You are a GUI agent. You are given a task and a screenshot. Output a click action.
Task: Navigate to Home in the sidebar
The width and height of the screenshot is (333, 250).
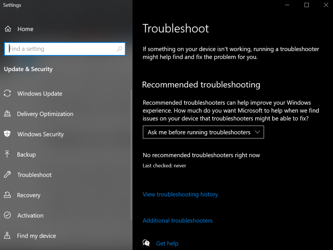pos(25,29)
